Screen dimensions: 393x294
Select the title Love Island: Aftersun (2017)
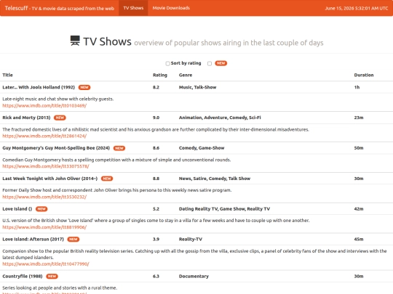(33, 240)
